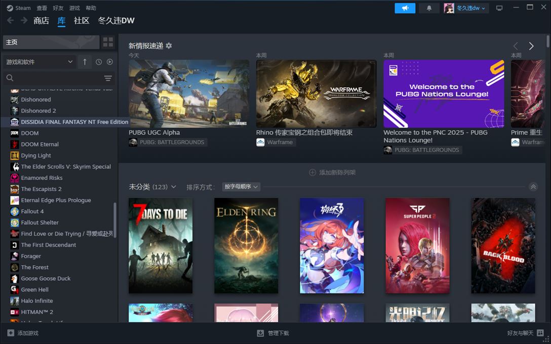Click the sort ascending arrow button
551x344 pixels.
pyautogui.click(x=85, y=62)
